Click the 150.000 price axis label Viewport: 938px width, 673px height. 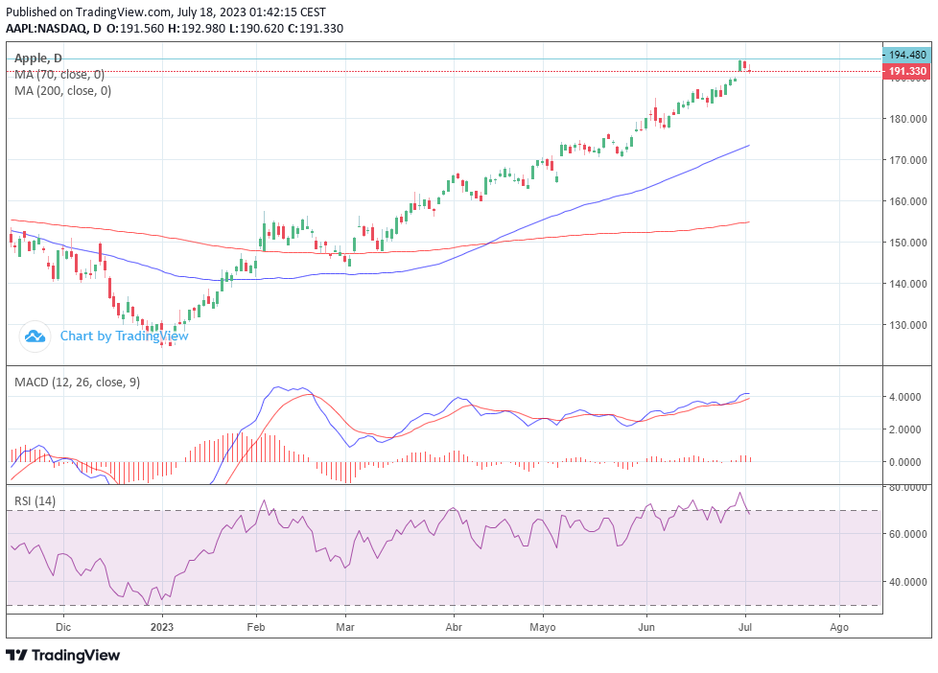908,243
